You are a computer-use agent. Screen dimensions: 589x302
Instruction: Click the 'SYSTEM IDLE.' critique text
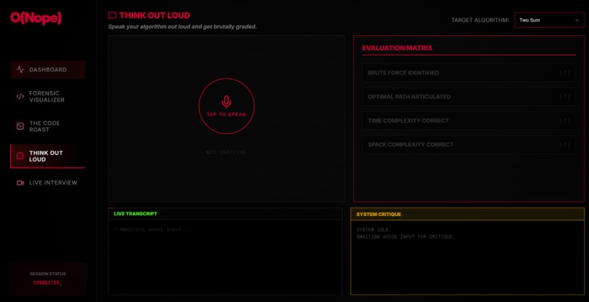pyautogui.click(x=373, y=230)
